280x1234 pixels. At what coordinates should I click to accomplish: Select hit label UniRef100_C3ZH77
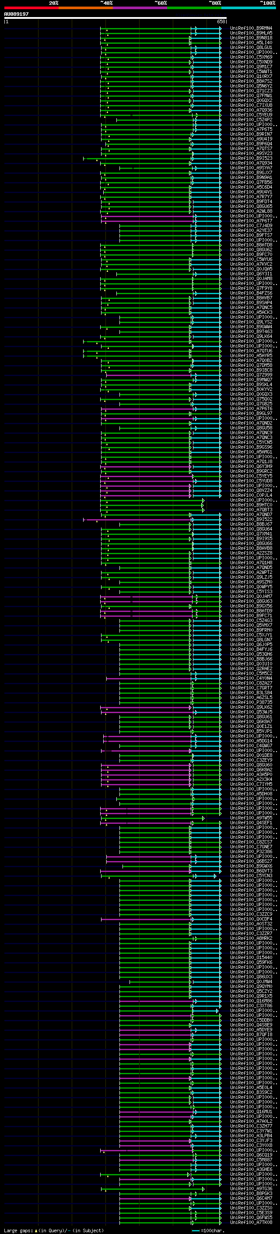click(251, 1126)
